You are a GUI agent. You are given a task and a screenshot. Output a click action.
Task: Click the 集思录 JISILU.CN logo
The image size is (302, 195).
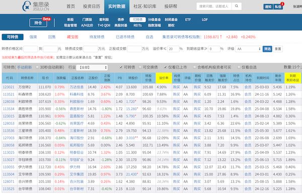[x=36, y=6]
